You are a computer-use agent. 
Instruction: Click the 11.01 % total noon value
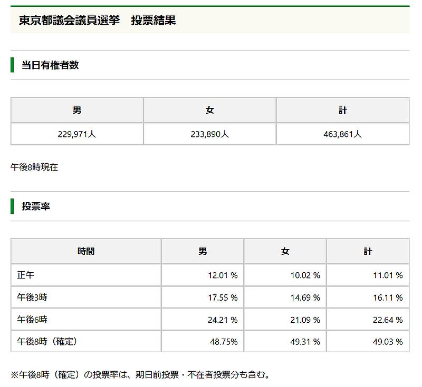388,275
